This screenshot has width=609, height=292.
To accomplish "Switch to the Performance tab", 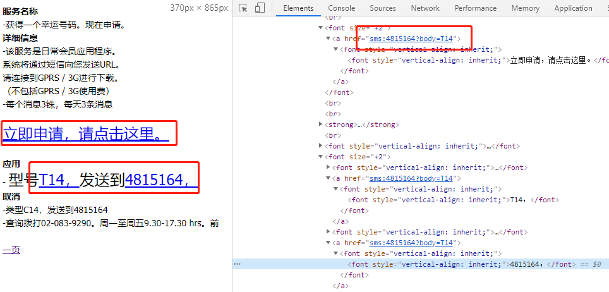I will coord(475,8).
